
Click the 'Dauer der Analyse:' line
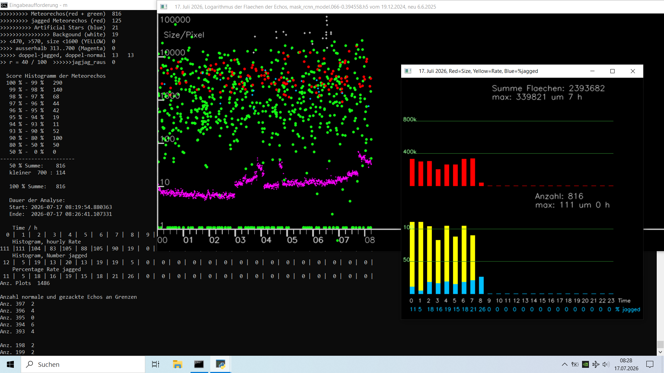point(37,200)
